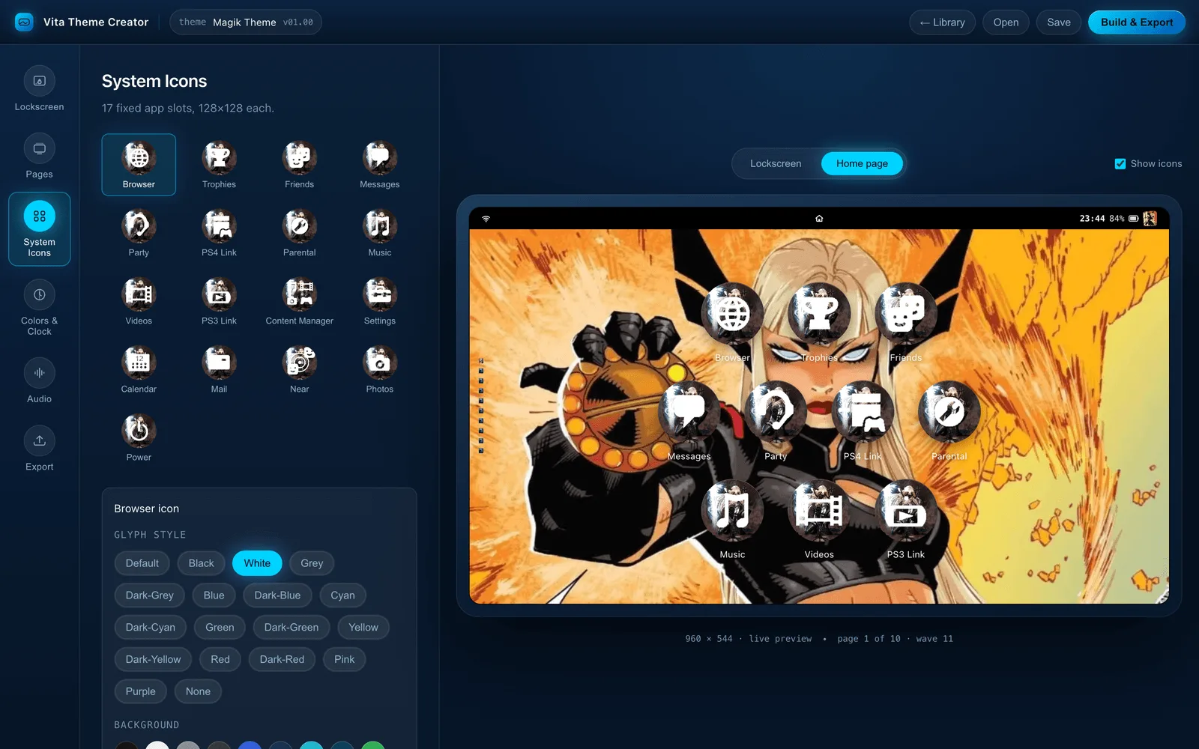Choose the Yellow glyph style
1199x749 pixels.
pos(363,627)
